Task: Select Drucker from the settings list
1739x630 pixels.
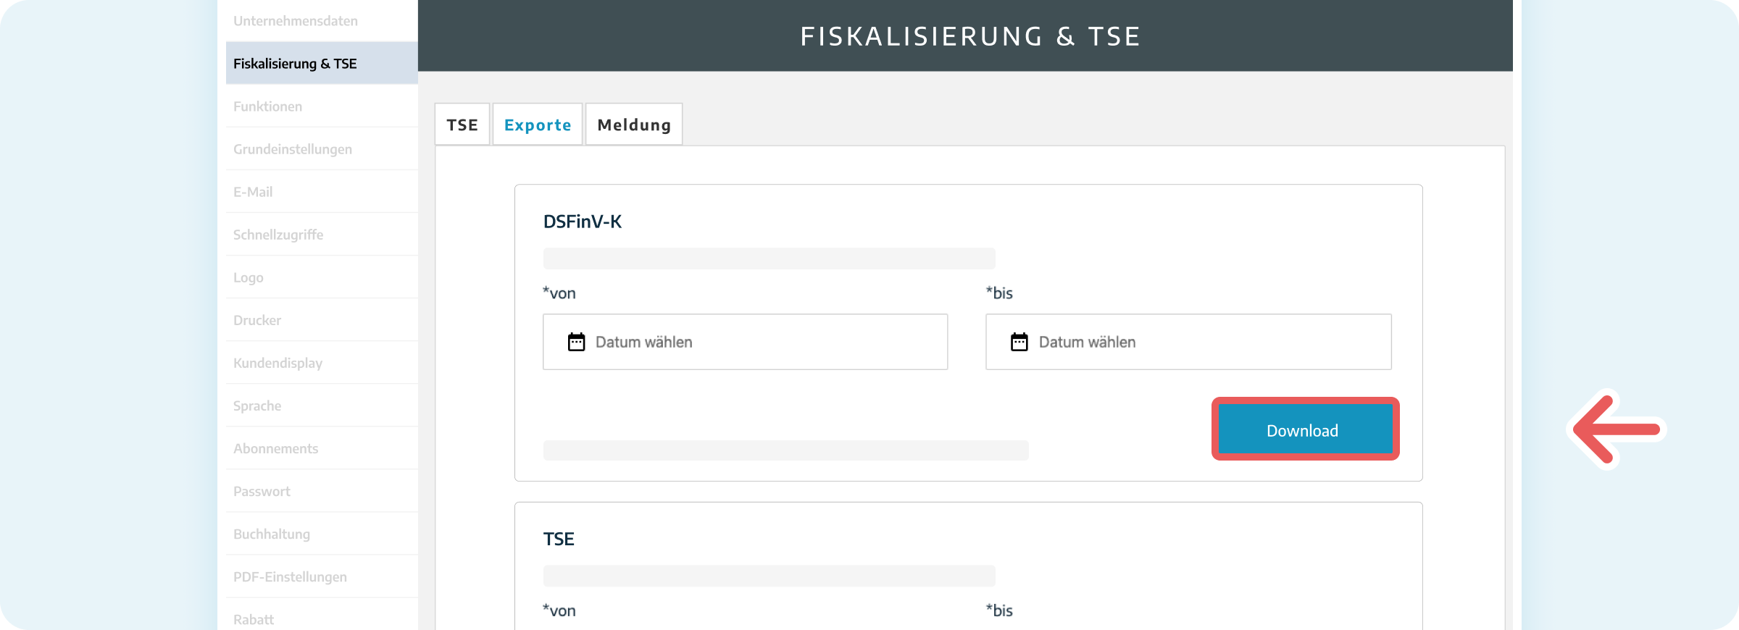Action: pyautogui.click(x=257, y=319)
